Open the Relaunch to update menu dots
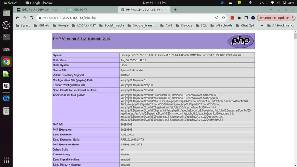The height and width of the screenshot is (167, 297). pos(293,18)
